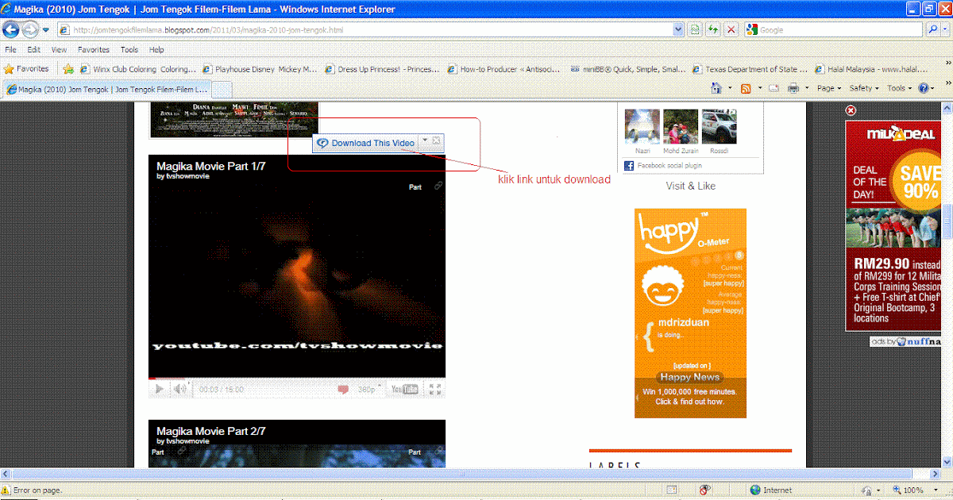This screenshot has width=953, height=500.
Task: Click the red dislike icon in player
Action: point(343,390)
